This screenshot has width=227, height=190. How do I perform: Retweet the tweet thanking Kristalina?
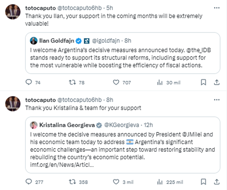(x=72, y=182)
